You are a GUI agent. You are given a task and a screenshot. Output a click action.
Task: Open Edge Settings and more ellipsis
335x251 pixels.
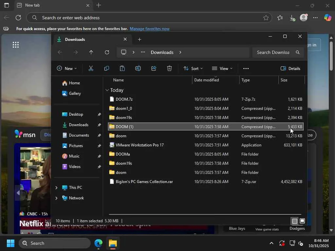click(x=315, y=18)
